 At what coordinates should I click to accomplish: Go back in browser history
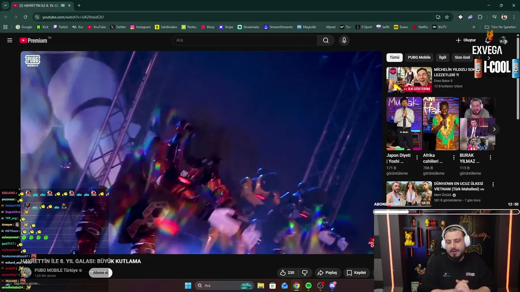click(x=6, y=17)
